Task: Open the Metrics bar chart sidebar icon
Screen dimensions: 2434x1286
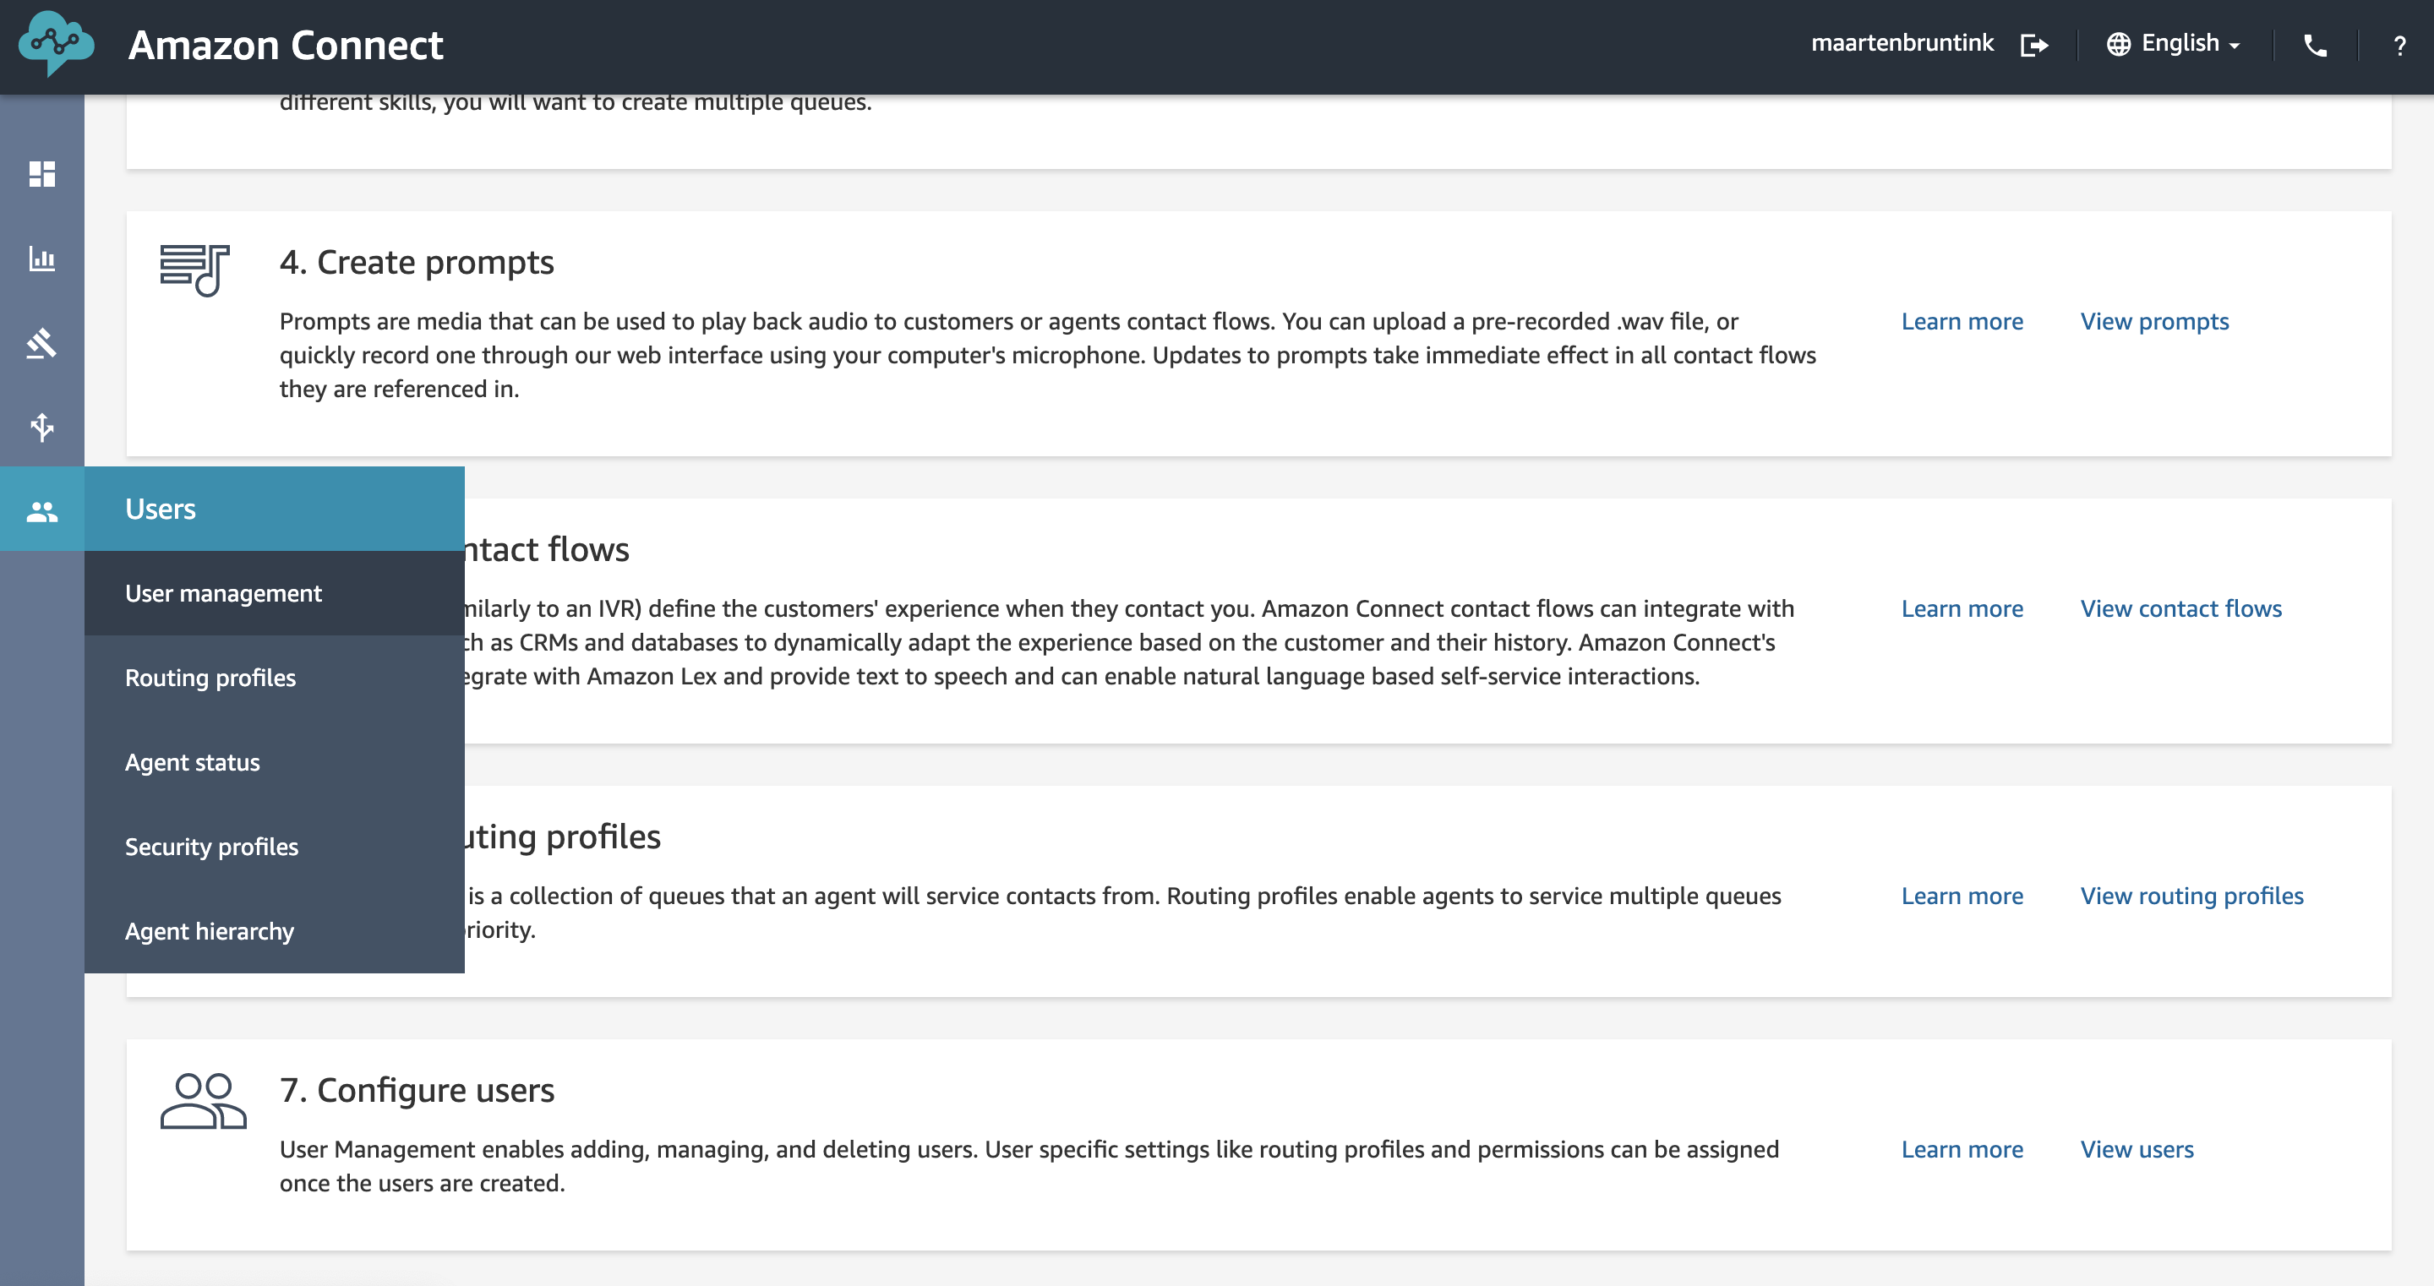Action: tap(41, 258)
